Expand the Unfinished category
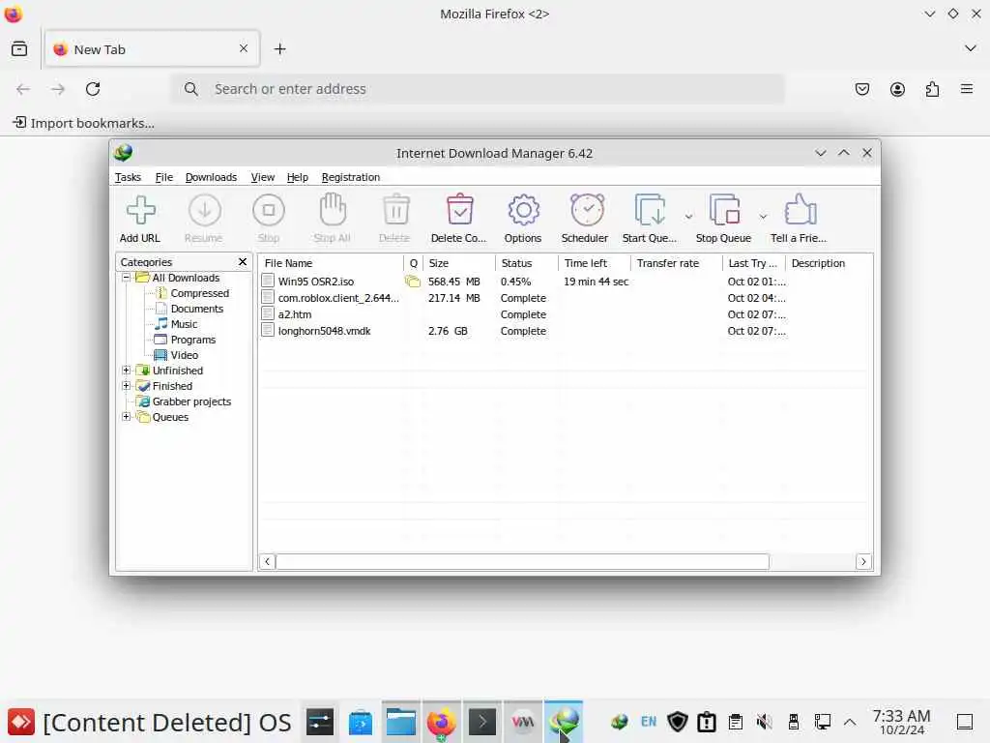Viewport: 990px width, 743px height. 127,371
